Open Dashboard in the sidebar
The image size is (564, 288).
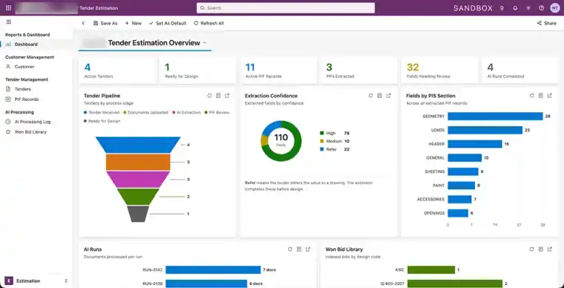pos(36,45)
